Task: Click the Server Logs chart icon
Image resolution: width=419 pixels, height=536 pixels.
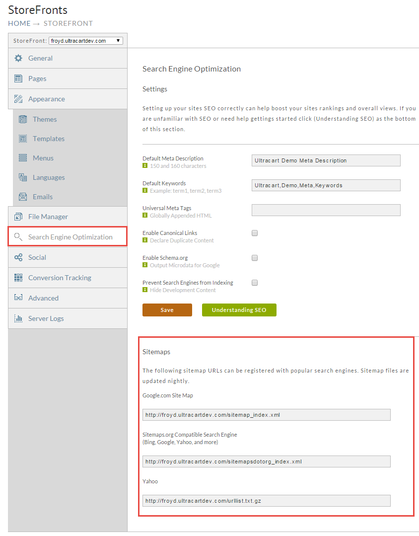Action: point(18,318)
